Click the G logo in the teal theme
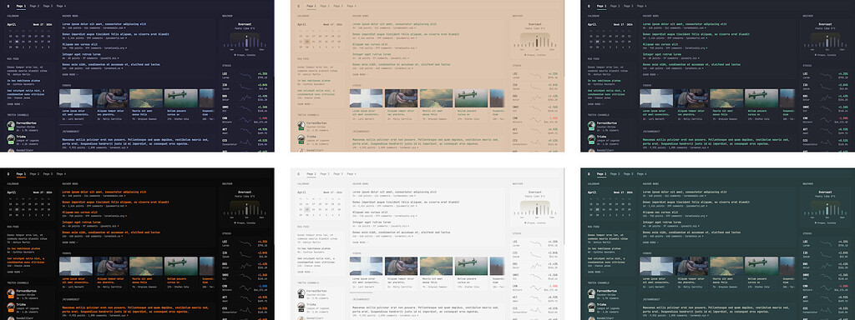 click(x=589, y=173)
